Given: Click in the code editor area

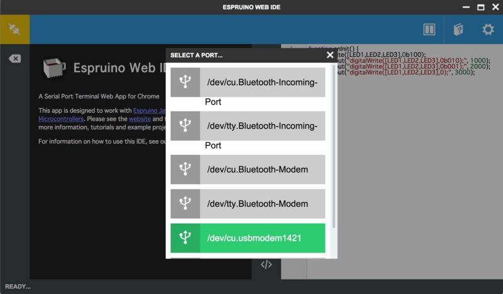Looking at the screenshot, I should 392,162.
